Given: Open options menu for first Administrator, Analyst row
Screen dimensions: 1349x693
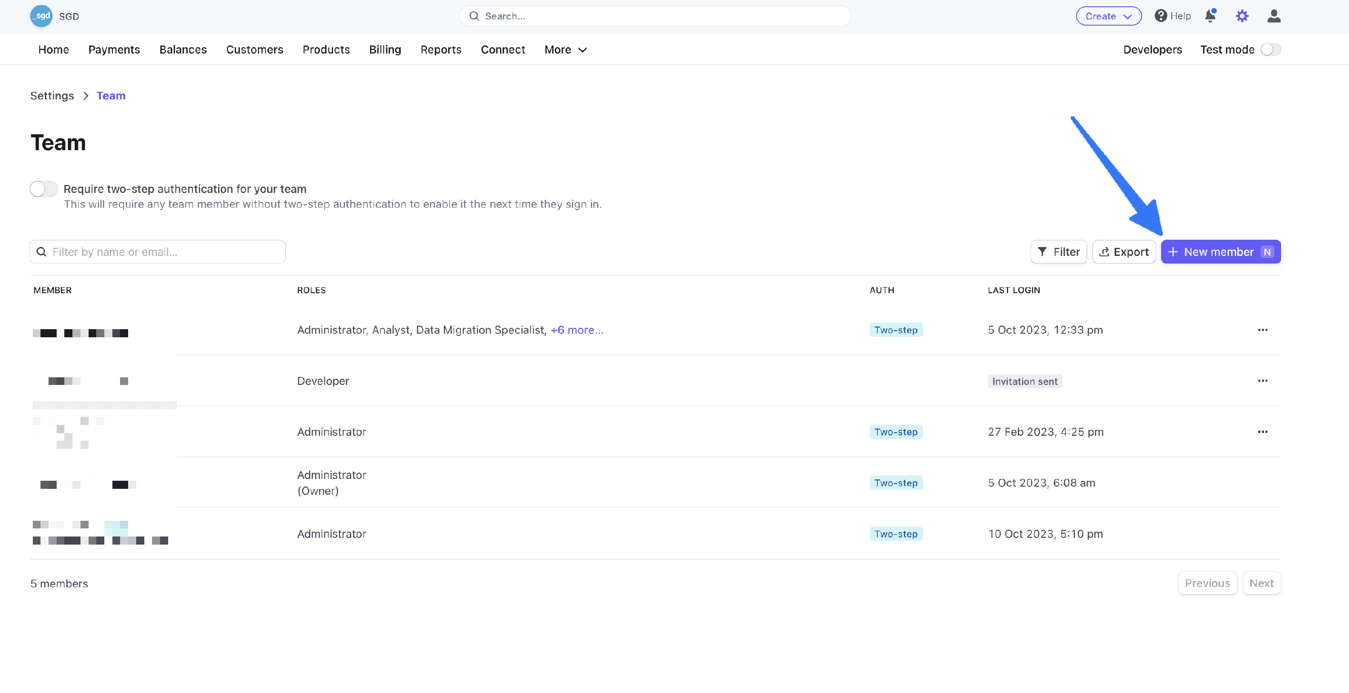Looking at the screenshot, I should (1262, 330).
